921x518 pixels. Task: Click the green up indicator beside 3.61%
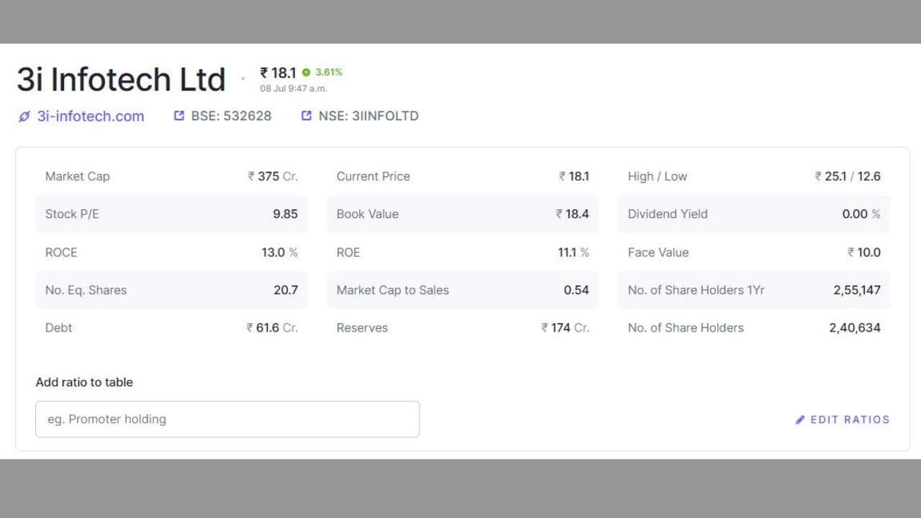[x=306, y=73]
